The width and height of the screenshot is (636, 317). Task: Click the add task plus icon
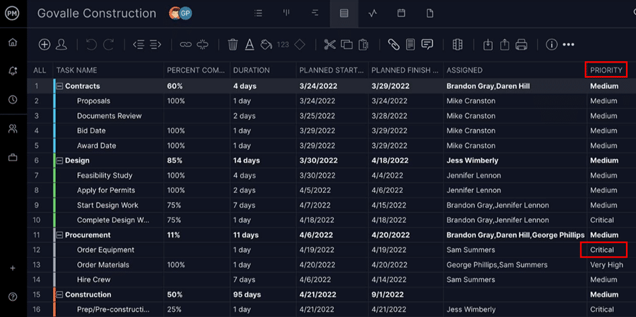pyautogui.click(x=44, y=44)
